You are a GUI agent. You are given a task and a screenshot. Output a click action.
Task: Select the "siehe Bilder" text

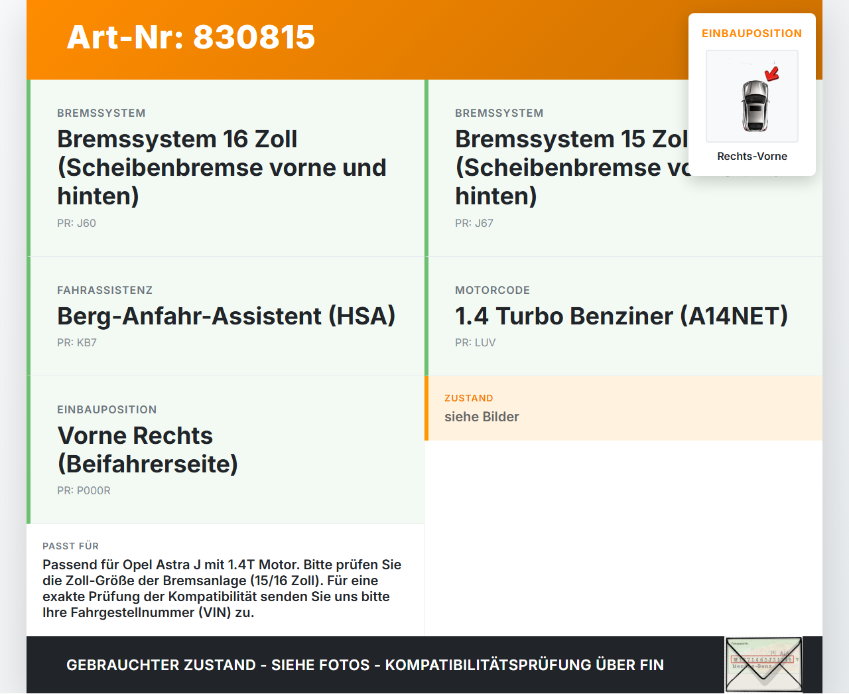pyautogui.click(x=482, y=417)
